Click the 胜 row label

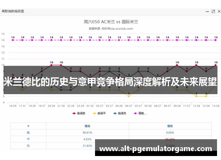(28, 133)
